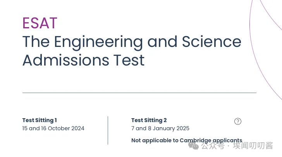Select the purple ESAT heading
This screenshot has height=157, width=282.
[40, 23]
